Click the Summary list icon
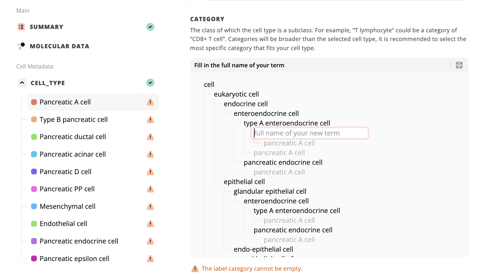 [x=21, y=27]
